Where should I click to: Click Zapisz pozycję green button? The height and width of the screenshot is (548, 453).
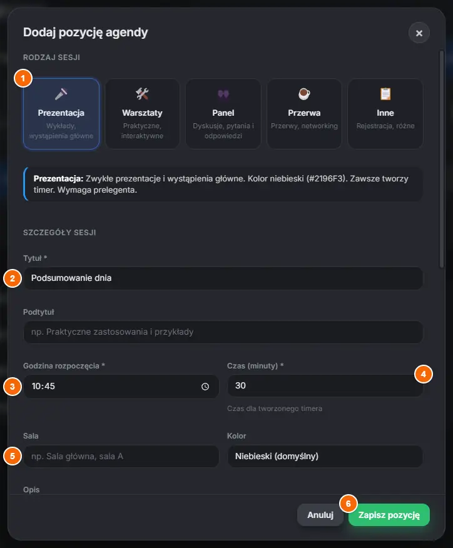[x=389, y=515]
